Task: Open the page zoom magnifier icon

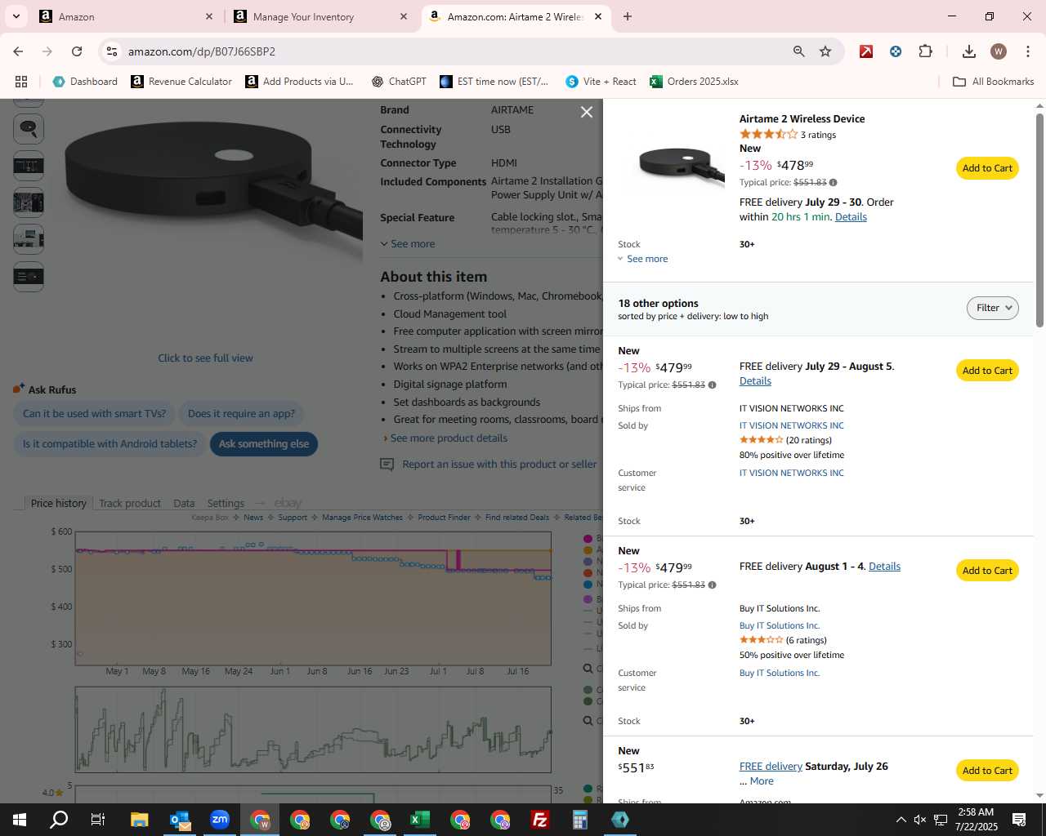Action: [799, 51]
